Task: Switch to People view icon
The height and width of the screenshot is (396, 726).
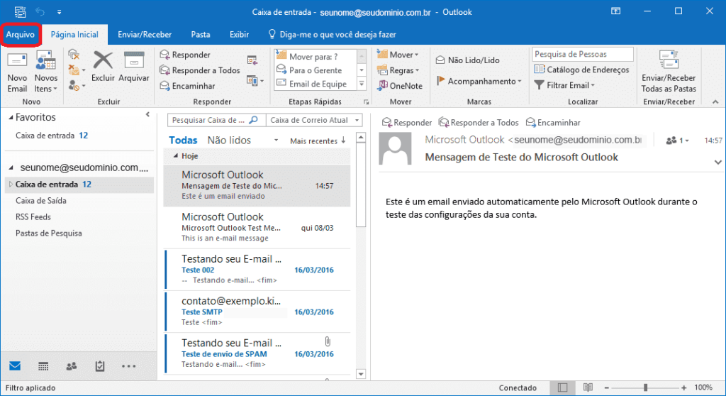Action: point(72,366)
